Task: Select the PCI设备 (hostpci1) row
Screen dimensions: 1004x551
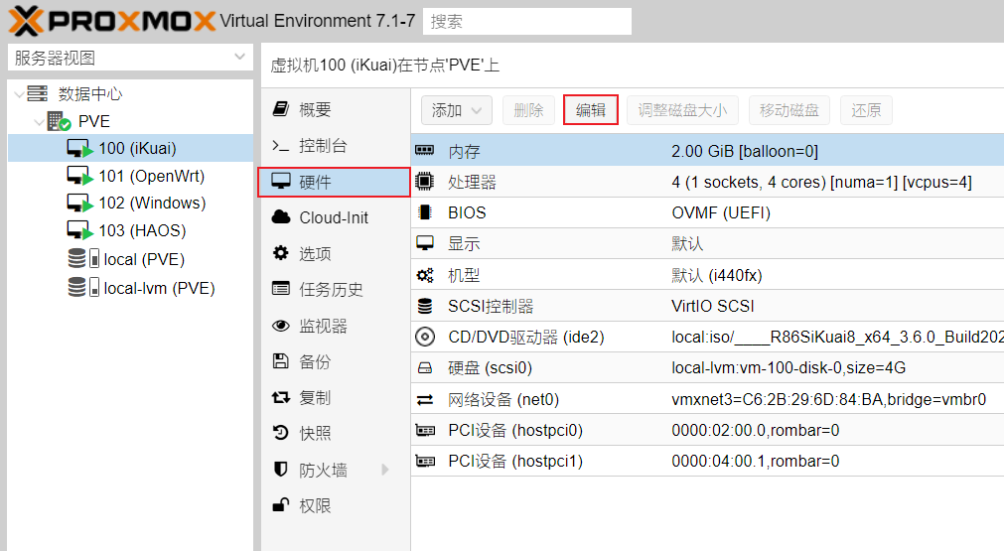Action: click(x=707, y=461)
